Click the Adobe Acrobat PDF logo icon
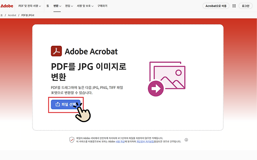This screenshot has height=160, width=257. 56,51
